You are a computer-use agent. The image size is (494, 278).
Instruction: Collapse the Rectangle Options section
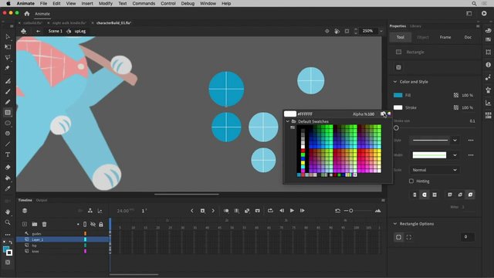[x=394, y=224]
